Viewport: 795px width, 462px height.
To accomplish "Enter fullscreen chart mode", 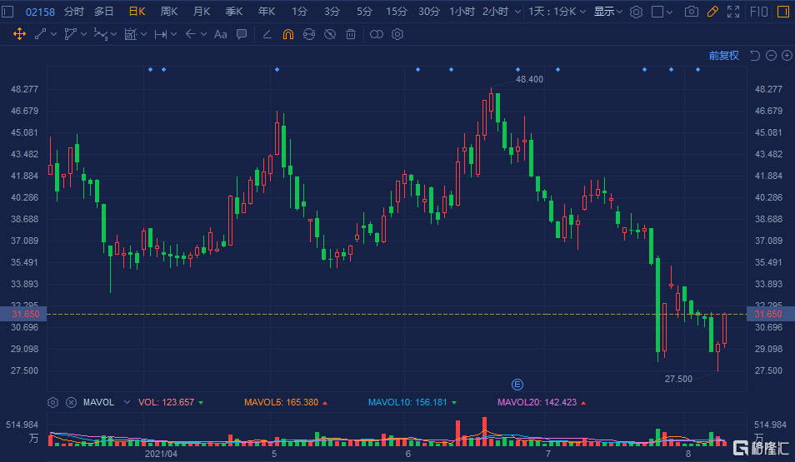I will point(733,11).
